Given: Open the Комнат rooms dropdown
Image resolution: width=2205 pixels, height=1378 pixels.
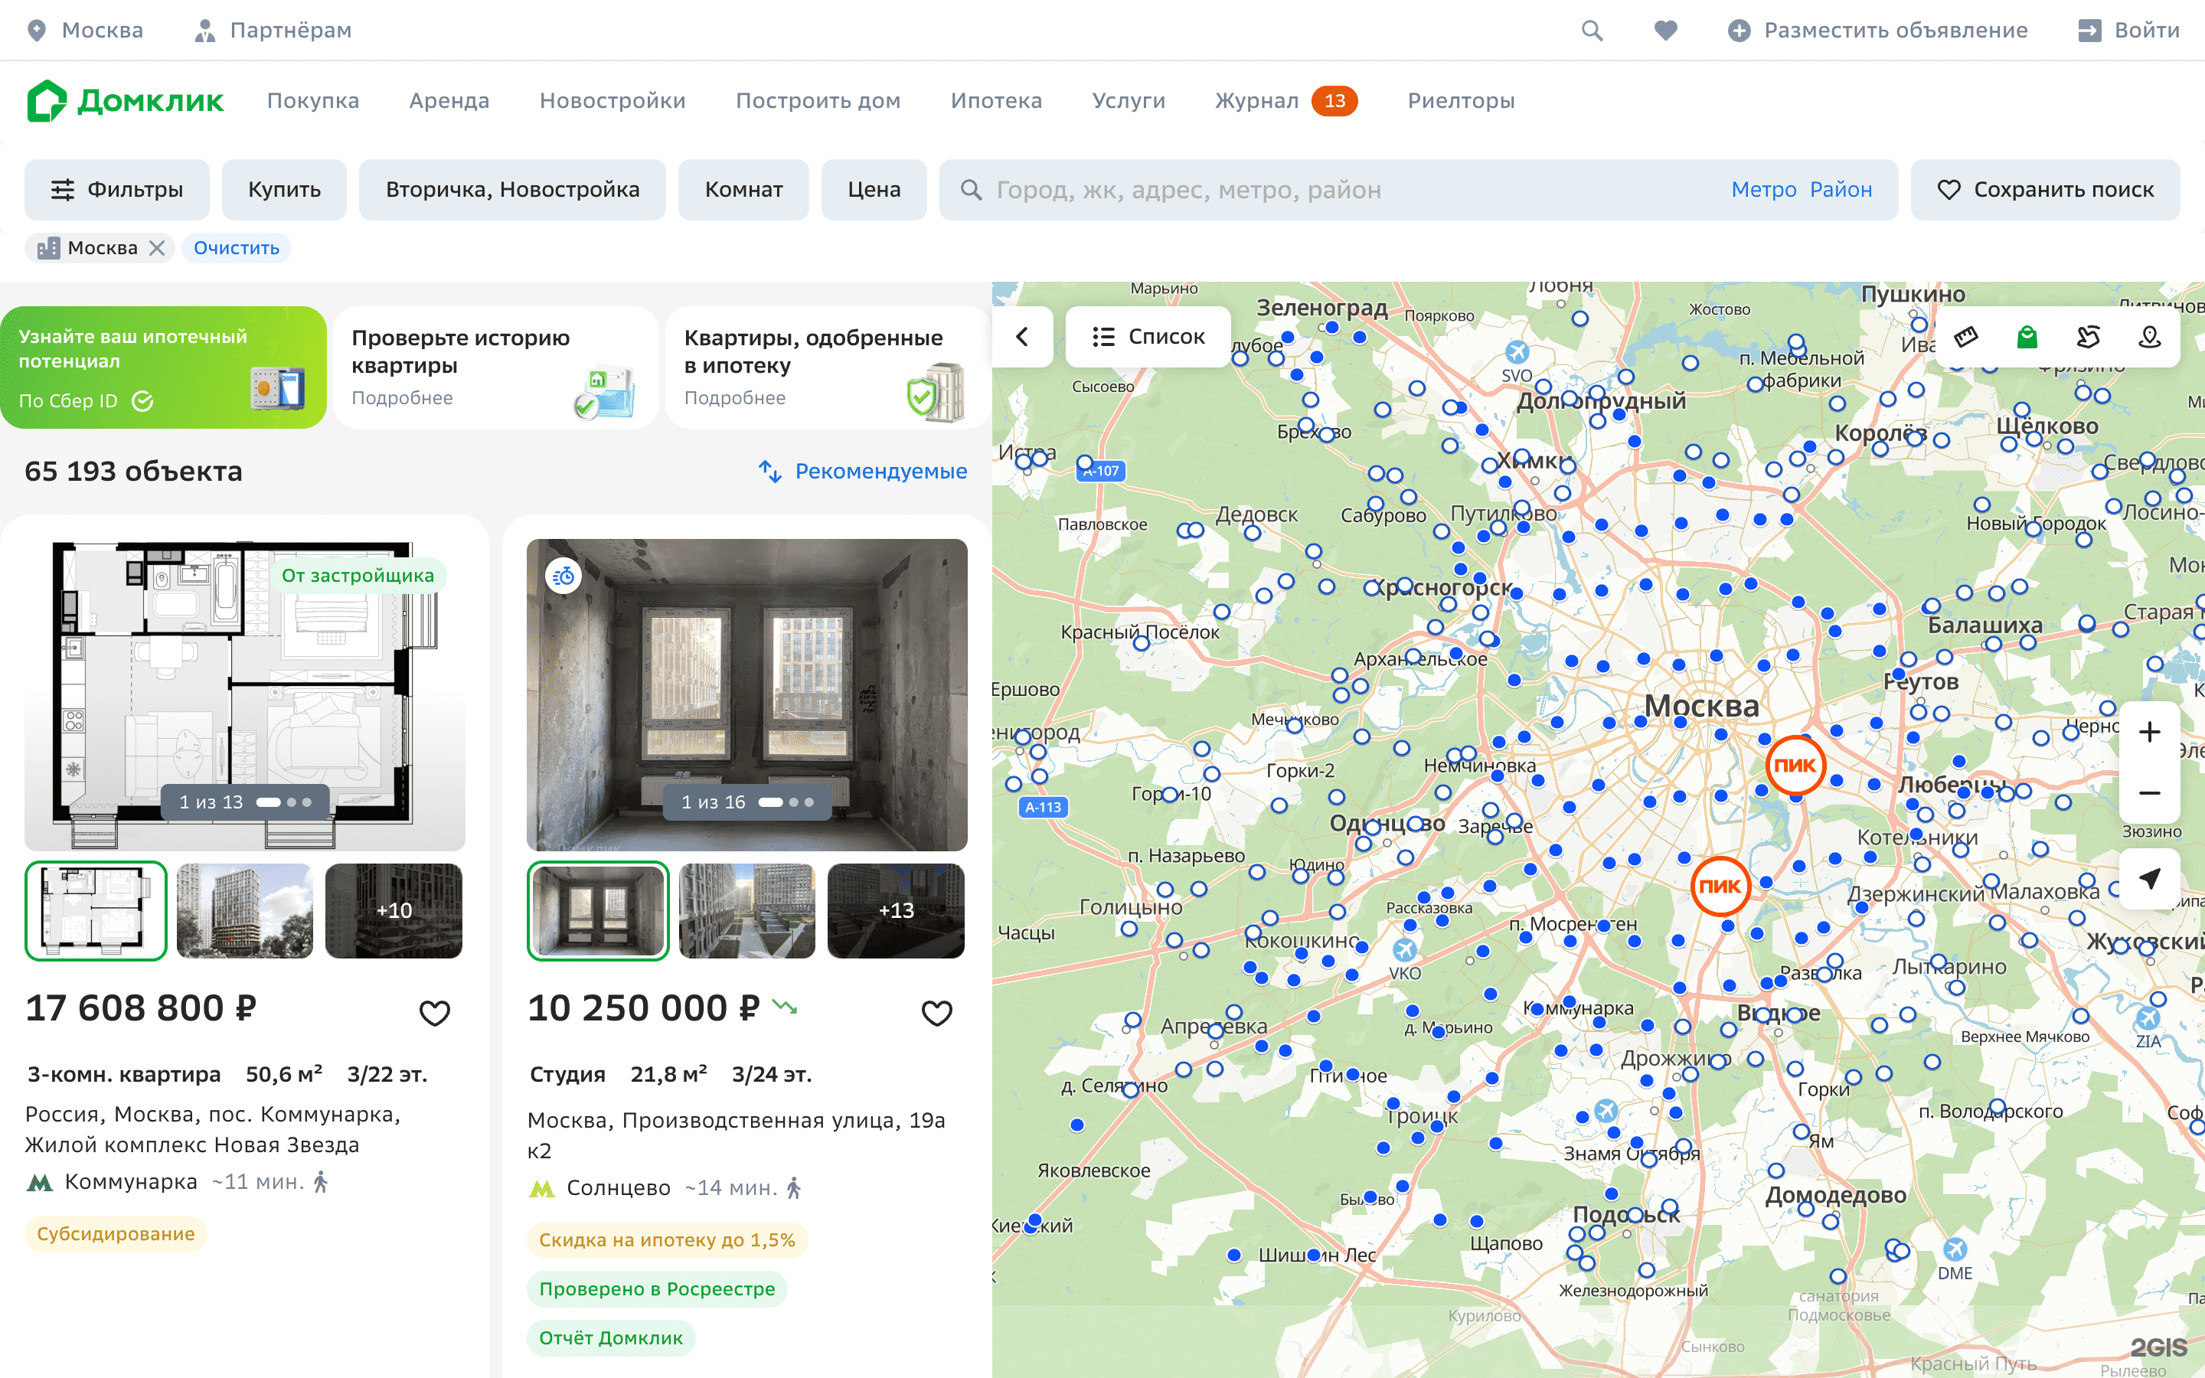Looking at the screenshot, I should point(743,190).
